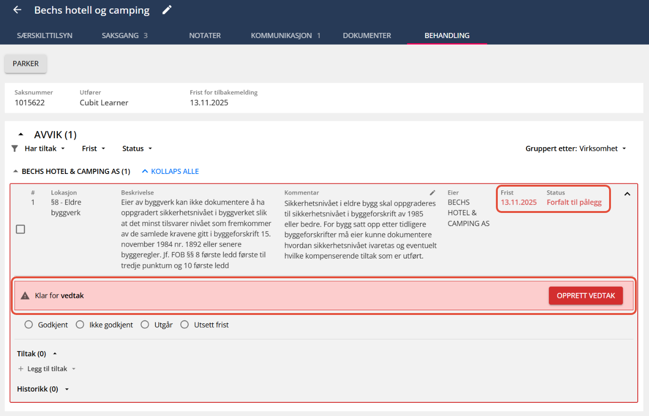Image resolution: width=649 pixels, height=416 pixels.
Task: Select the Utgår radio button
Action: coord(145,325)
